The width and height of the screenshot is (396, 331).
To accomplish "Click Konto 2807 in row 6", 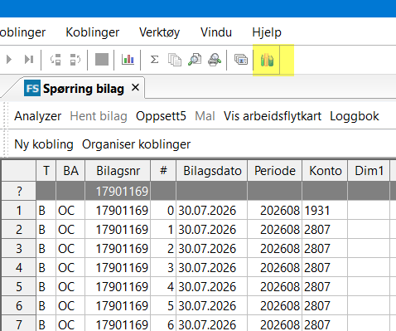I will point(325,305).
